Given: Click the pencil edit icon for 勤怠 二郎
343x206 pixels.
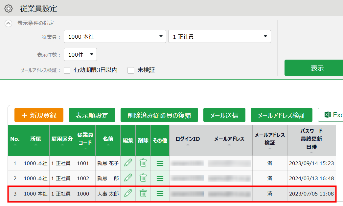Looking at the screenshot, I should pyautogui.click(x=128, y=178).
